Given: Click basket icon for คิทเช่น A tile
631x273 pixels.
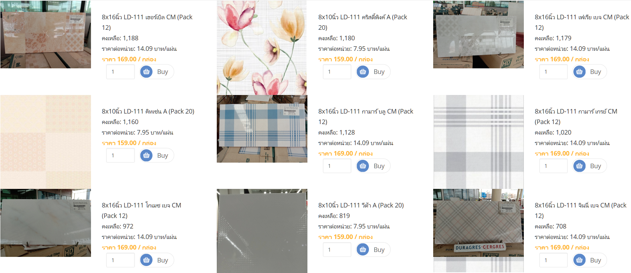Looking at the screenshot, I should [146, 155].
